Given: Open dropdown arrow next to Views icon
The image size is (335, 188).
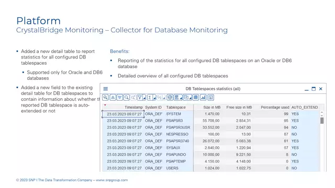Looking at the screenshot, I should point(181,98).
